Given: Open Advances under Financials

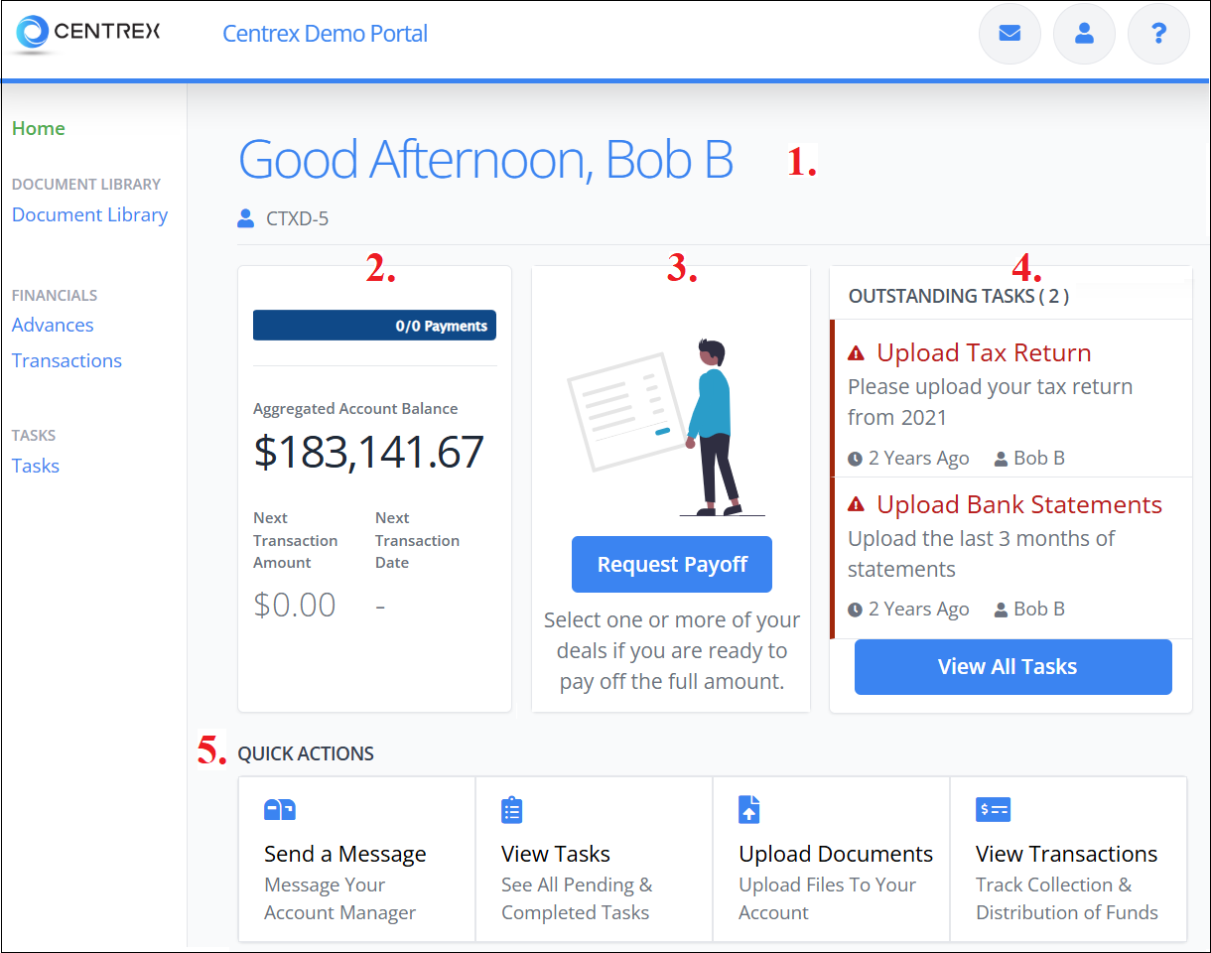Looking at the screenshot, I should pos(53,325).
